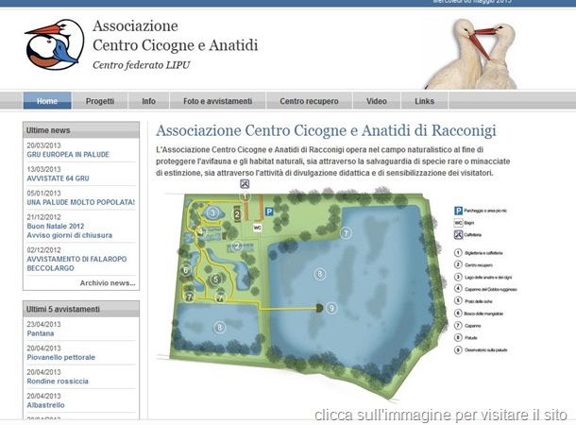
Task: Open the Piovanello pettorale sighting
Action: [61, 357]
